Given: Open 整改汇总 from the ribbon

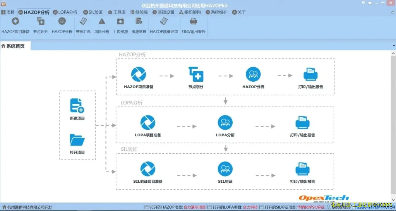Looking at the screenshot, I should point(83,25).
